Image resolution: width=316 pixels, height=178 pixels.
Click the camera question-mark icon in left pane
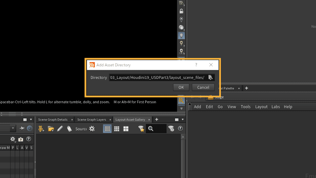[21, 139]
